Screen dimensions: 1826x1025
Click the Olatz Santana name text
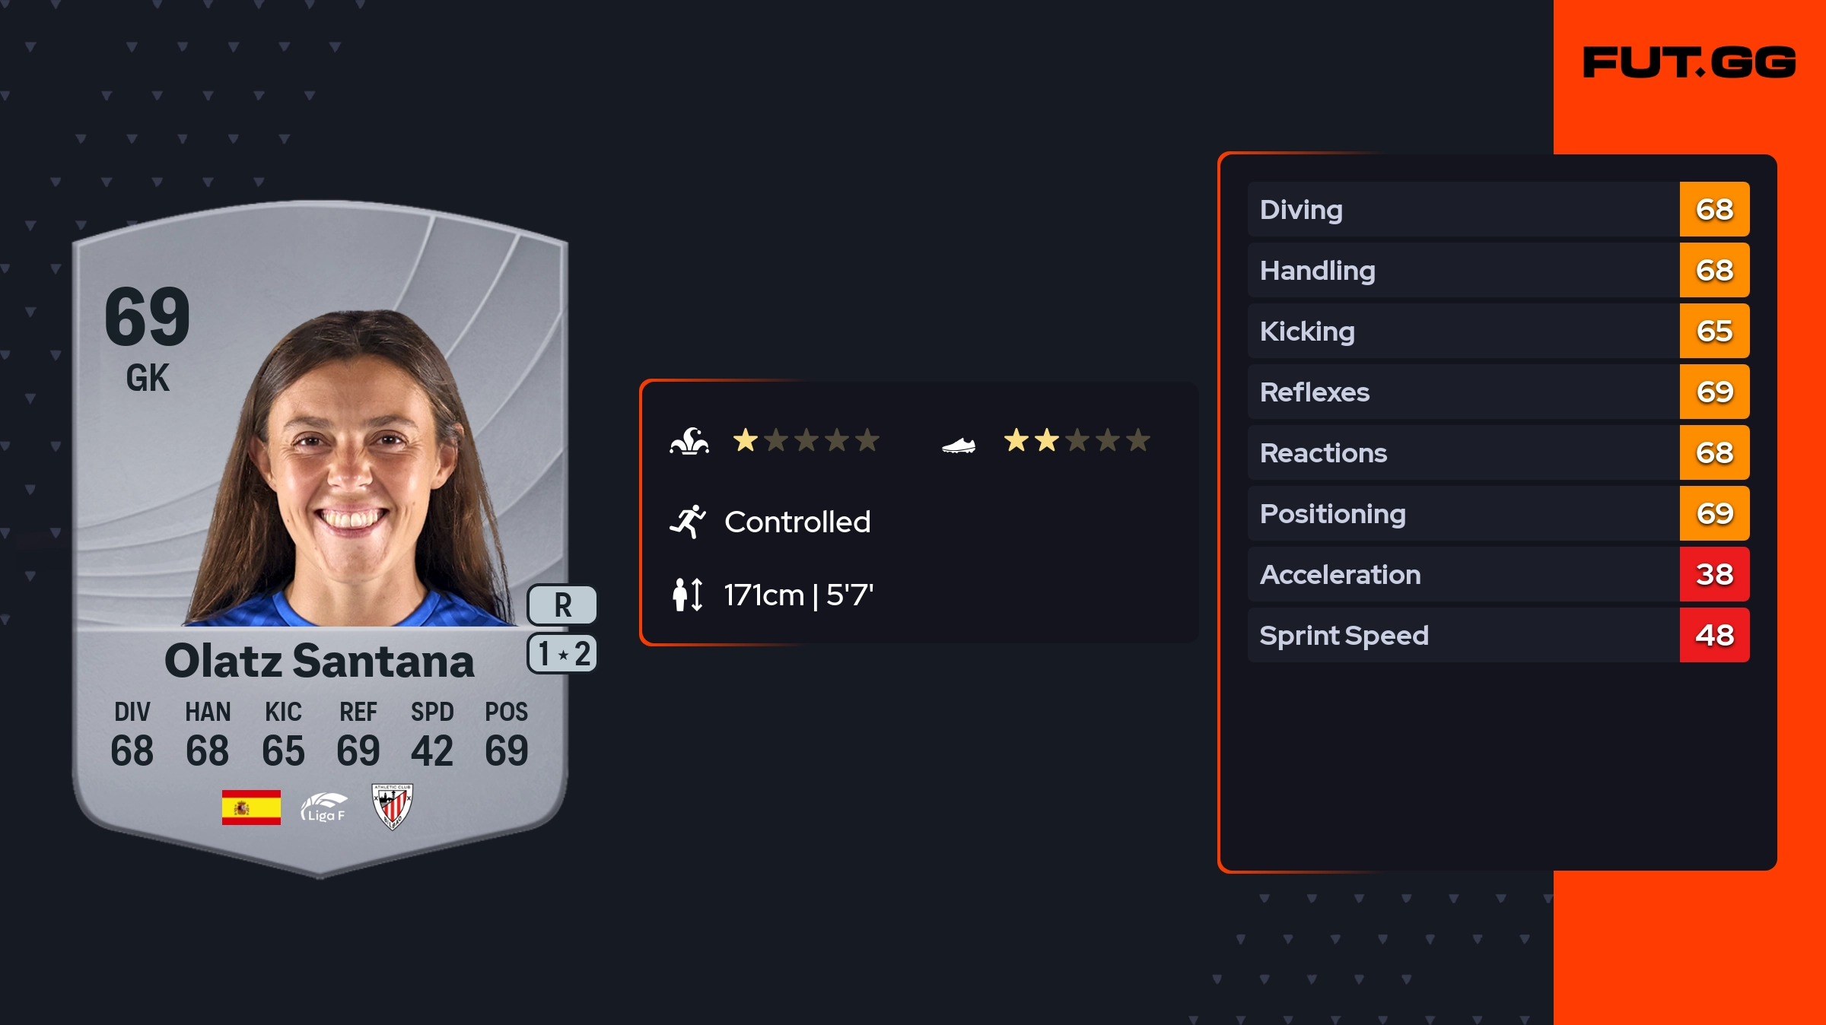(320, 660)
